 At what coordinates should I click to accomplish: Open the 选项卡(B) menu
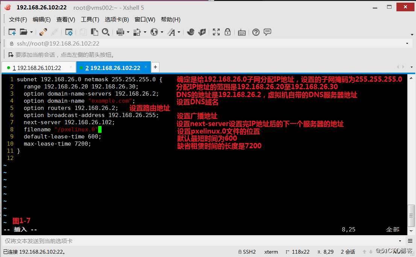pyautogui.click(x=117, y=20)
